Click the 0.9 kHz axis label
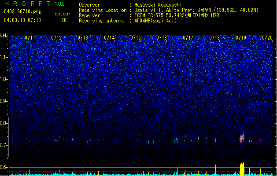The width and height of the screenshot is (277, 176). point(4,101)
